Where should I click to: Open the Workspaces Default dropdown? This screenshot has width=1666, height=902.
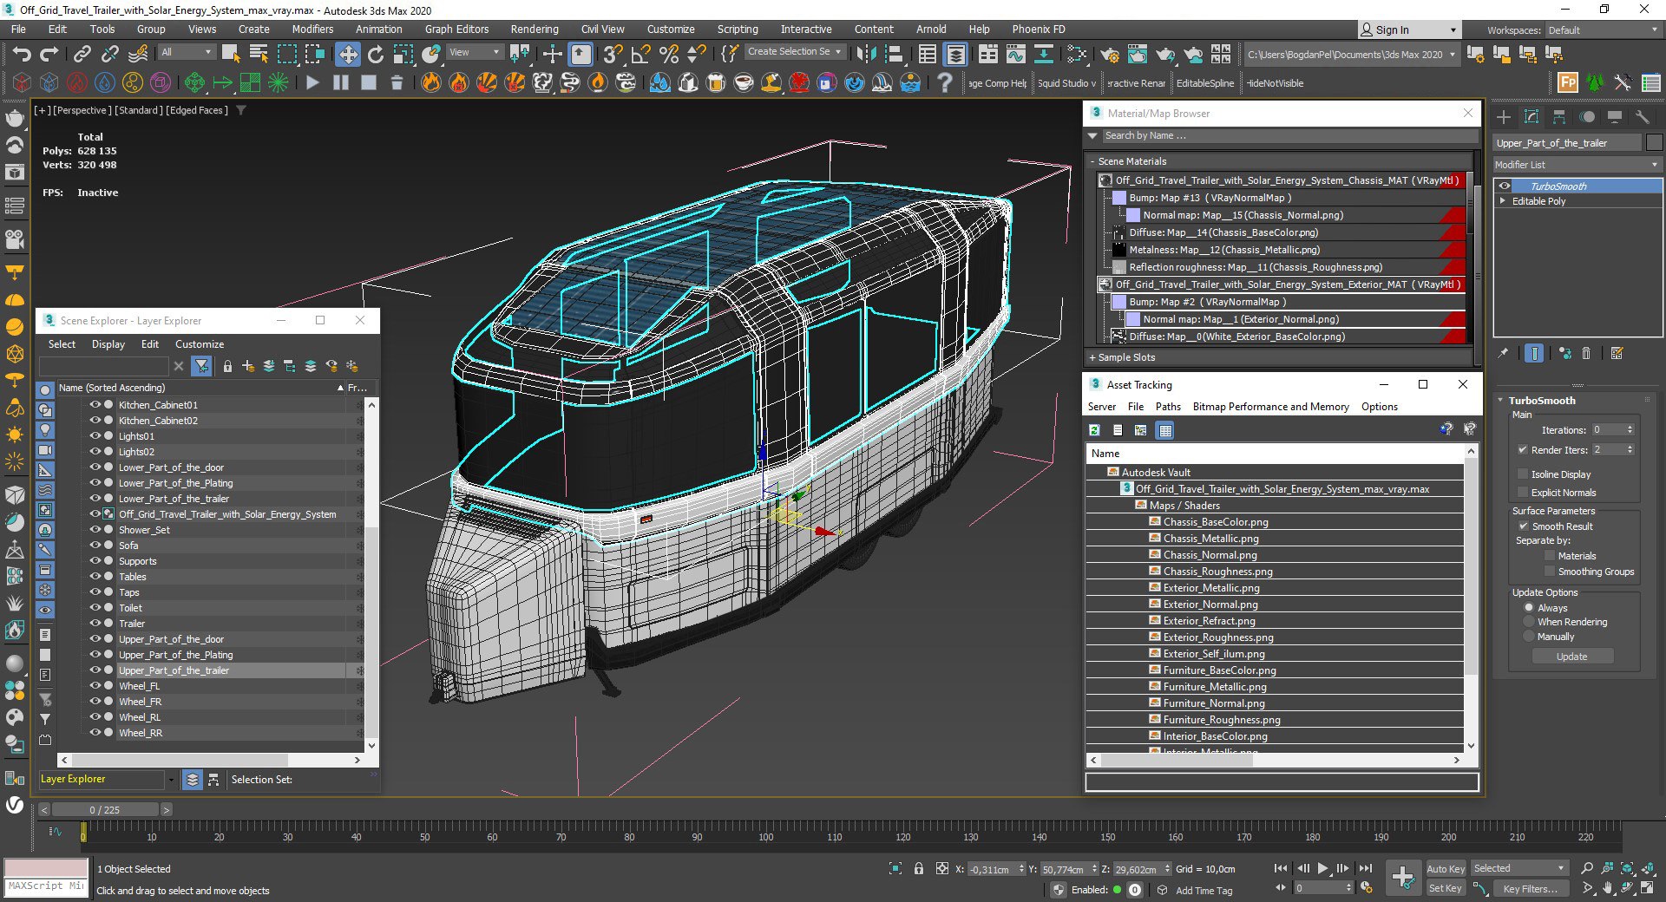1603,30
